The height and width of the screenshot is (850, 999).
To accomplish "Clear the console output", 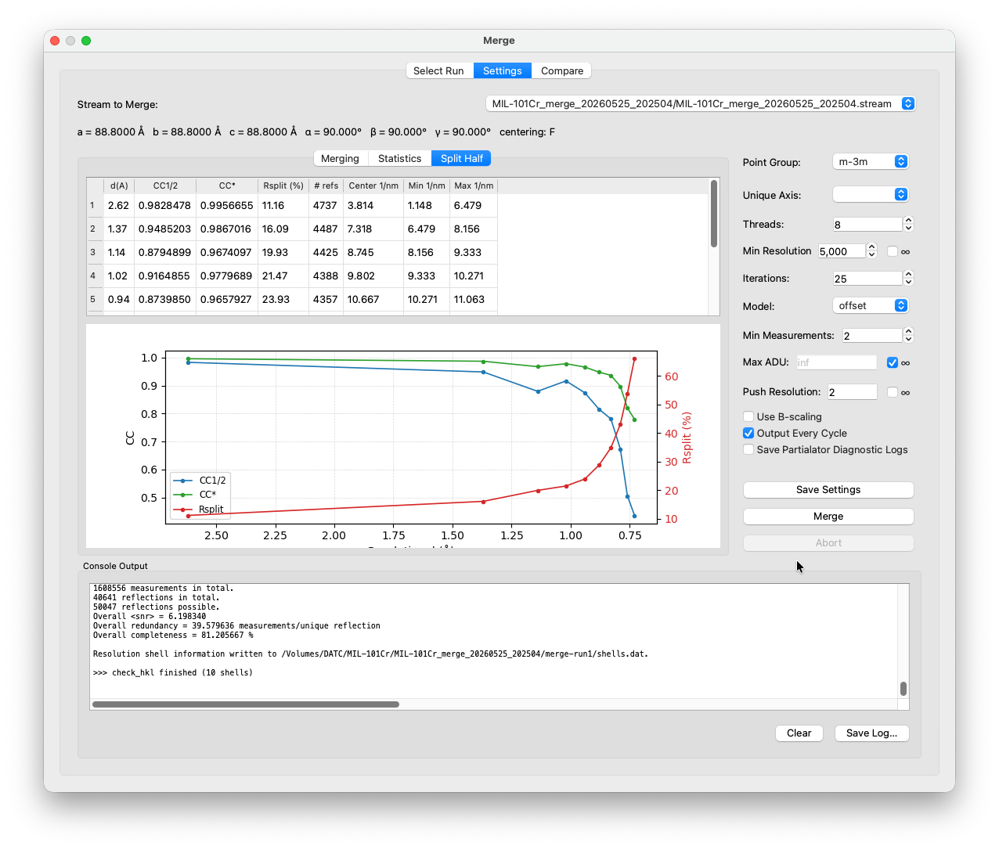I will coord(799,733).
